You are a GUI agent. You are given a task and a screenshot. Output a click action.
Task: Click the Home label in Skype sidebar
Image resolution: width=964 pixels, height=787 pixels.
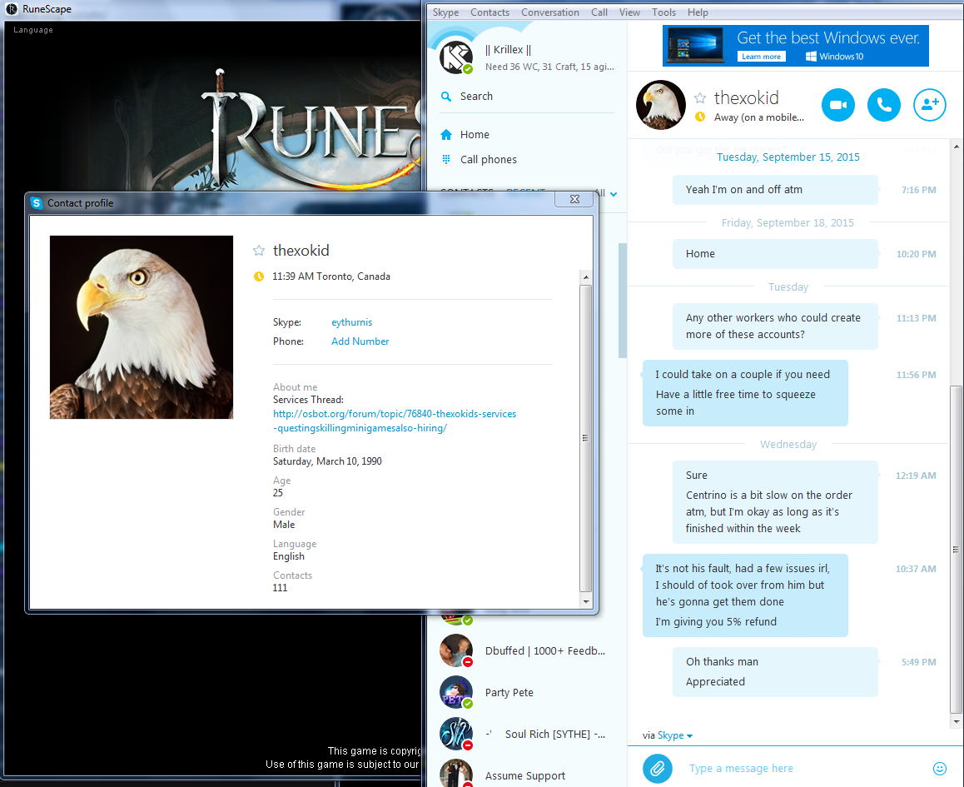pyautogui.click(x=475, y=135)
